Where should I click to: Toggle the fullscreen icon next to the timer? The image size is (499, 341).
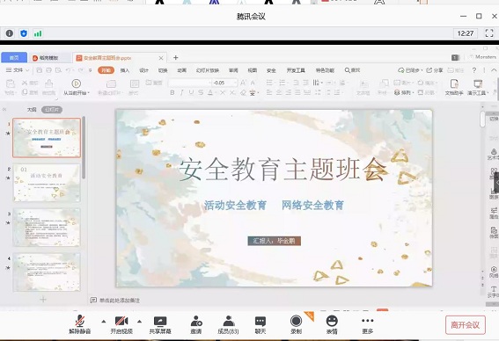click(x=489, y=33)
